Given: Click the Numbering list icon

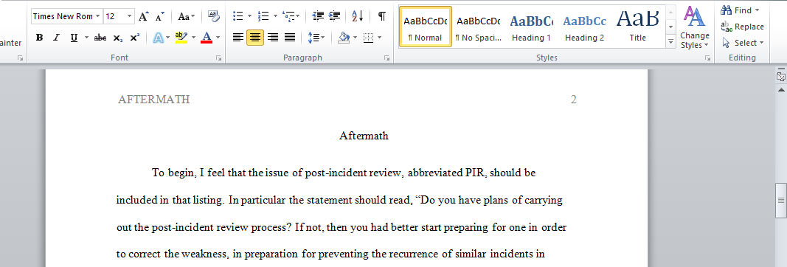Looking at the screenshot, I should click(x=263, y=16).
